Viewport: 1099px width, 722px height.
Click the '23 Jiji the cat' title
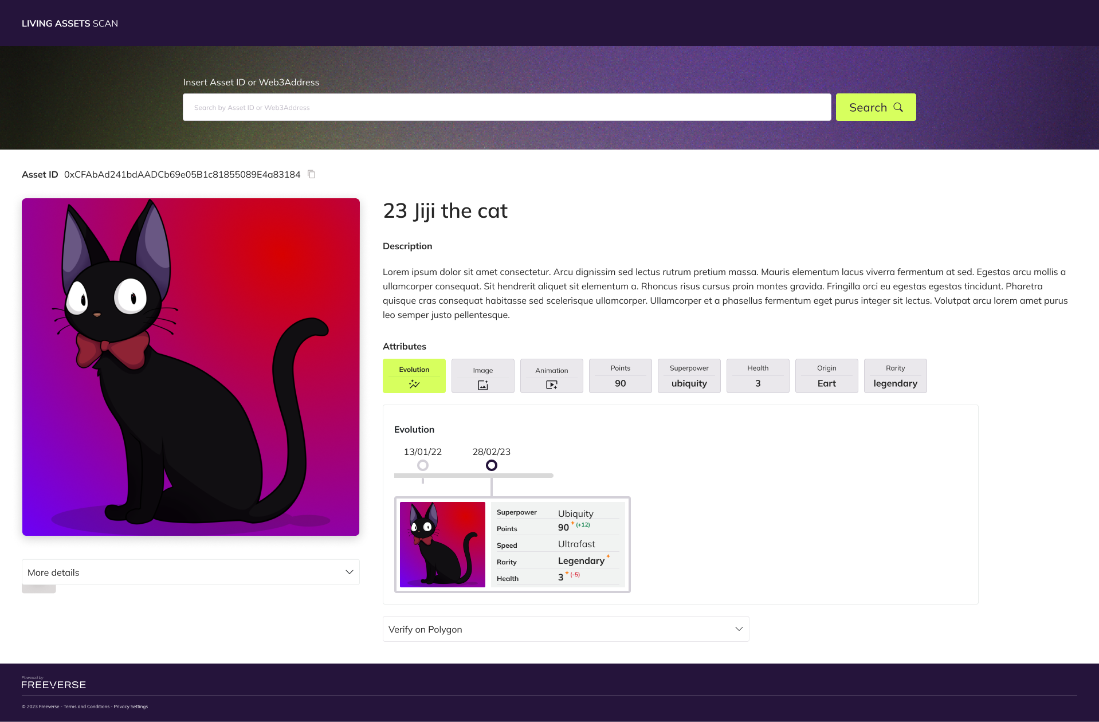pos(445,211)
